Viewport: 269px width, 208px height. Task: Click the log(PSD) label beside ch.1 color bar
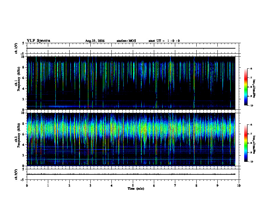(x=254, y=88)
